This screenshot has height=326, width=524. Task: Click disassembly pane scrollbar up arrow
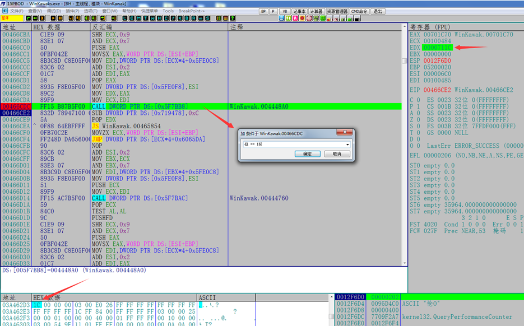click(x=405, y=26)
